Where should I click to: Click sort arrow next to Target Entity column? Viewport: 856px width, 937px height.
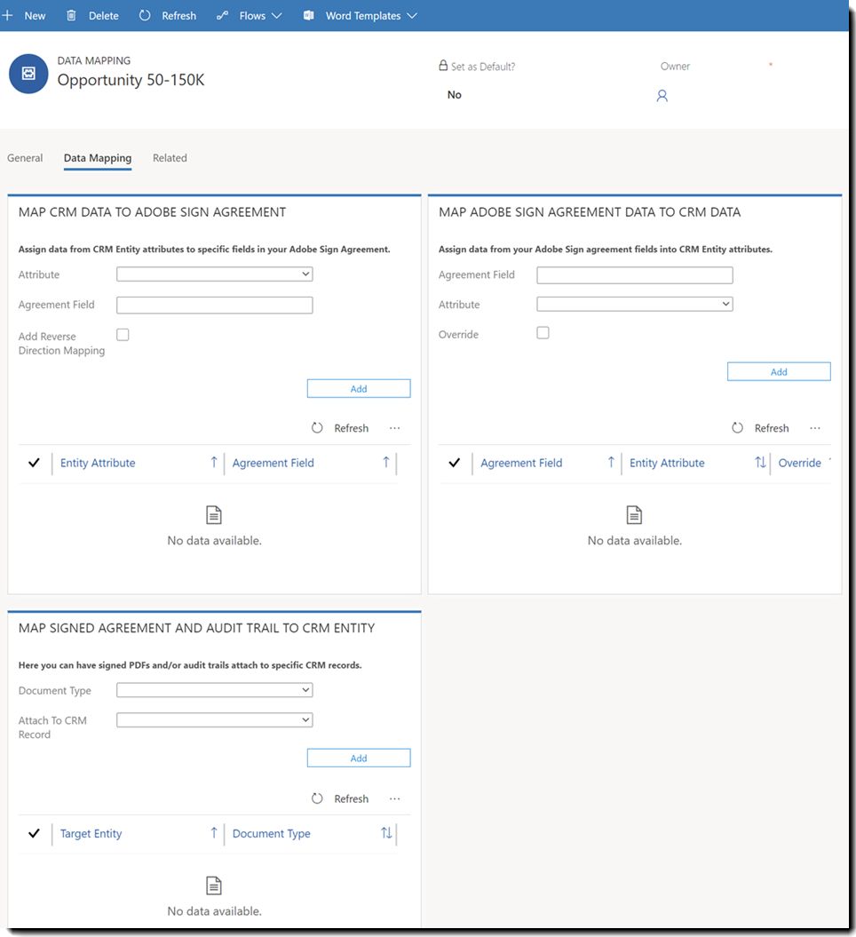[x=214, y=832]
